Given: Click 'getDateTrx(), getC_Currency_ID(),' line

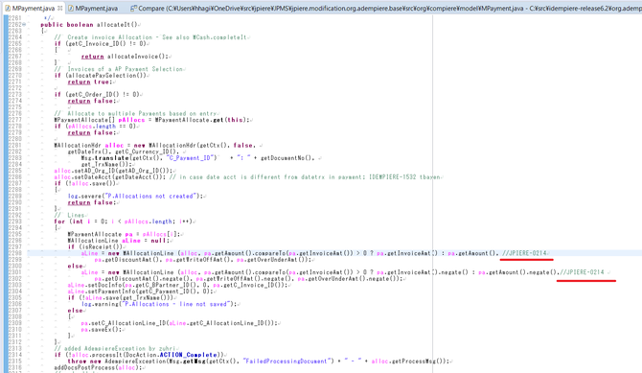Looking at the screenshot, I should click(x=124, y=152).
